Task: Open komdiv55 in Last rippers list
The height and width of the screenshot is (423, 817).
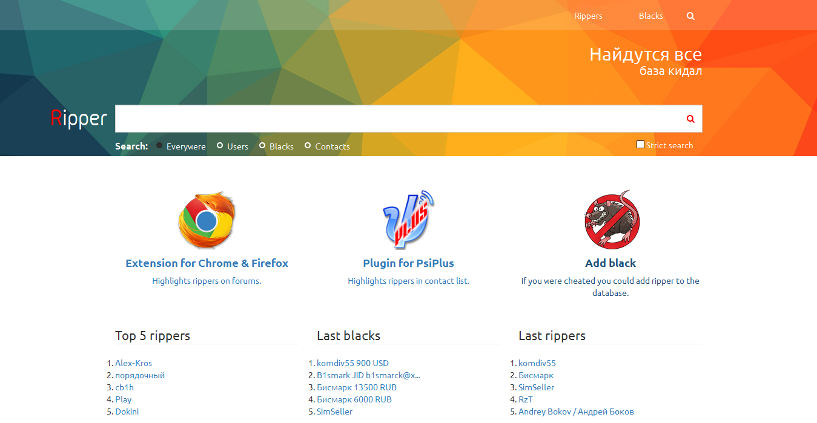Action: 537,363
